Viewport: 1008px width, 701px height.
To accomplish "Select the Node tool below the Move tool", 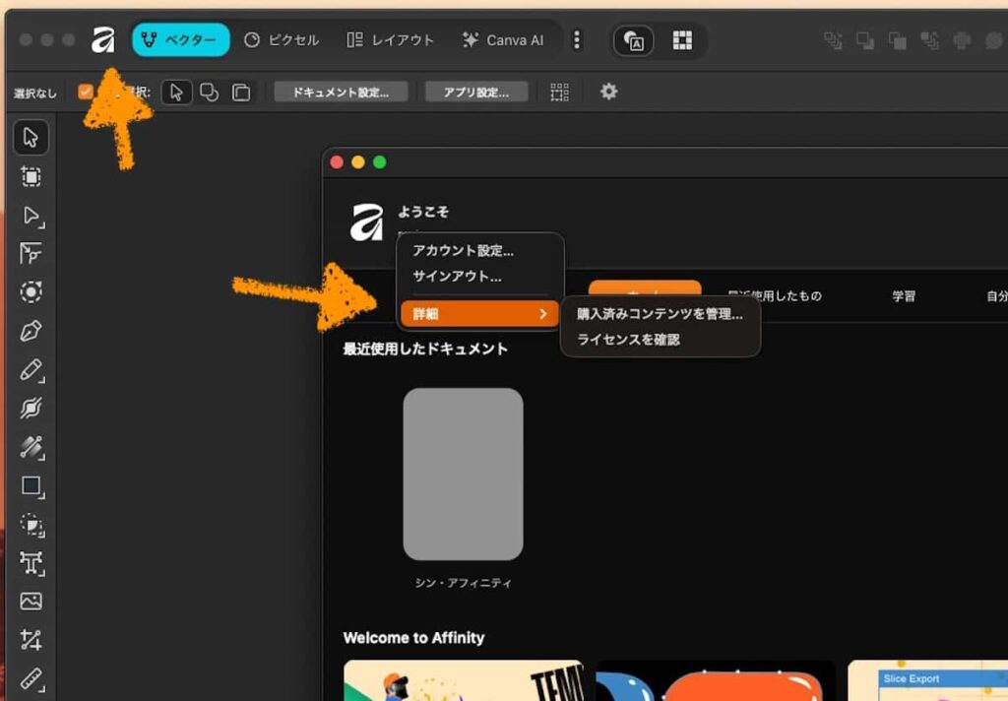I will point(31,217).
